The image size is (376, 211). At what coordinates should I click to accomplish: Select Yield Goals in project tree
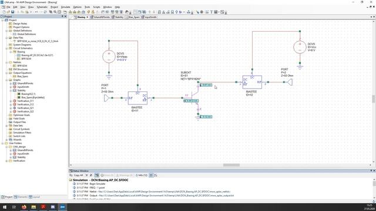pyautogui.click(x=19, y=118)
